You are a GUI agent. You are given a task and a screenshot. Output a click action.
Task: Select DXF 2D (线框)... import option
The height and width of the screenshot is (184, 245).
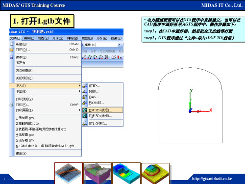(x=102, y=110)
